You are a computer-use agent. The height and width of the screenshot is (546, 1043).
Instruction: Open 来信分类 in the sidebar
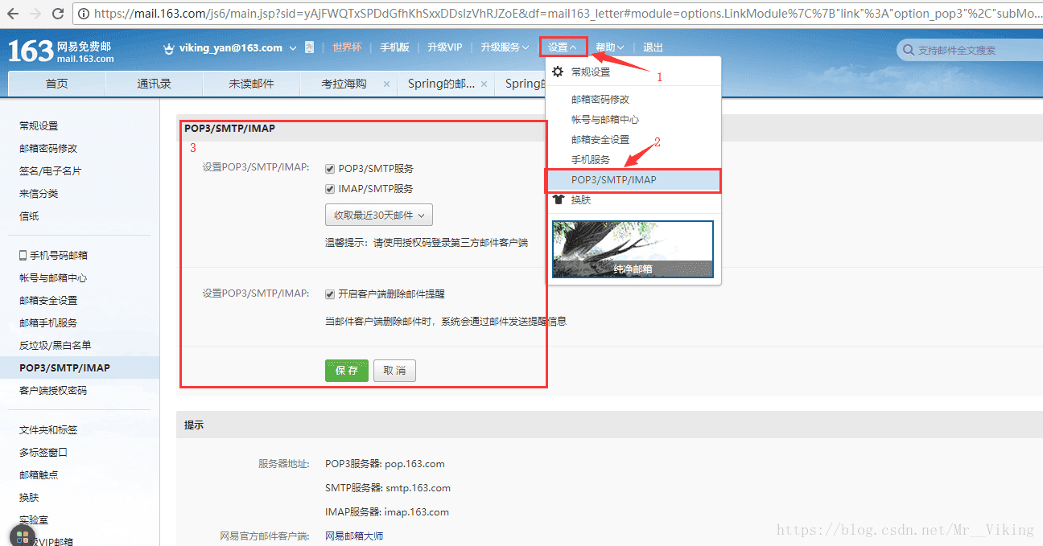click(39, 194)
